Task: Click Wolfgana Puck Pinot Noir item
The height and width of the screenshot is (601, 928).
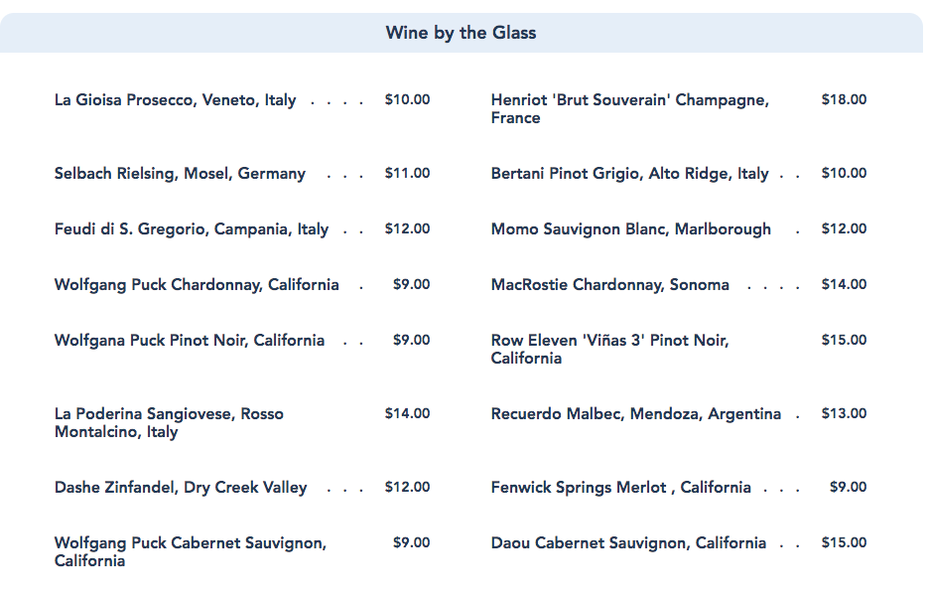Action: click(x=190, y=341)
